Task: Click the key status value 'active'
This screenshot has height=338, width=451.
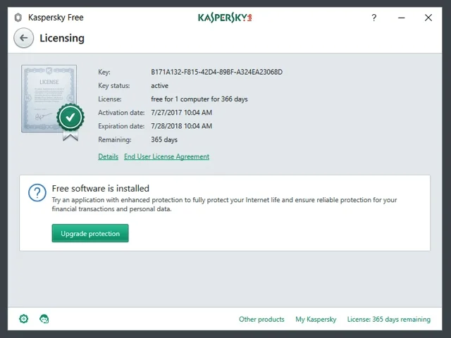Action: click(x=160, y=86)
